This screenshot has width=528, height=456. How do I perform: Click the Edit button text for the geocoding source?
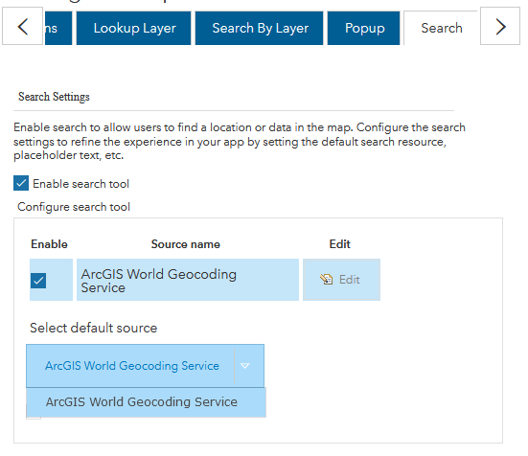(x=350, y=280)
